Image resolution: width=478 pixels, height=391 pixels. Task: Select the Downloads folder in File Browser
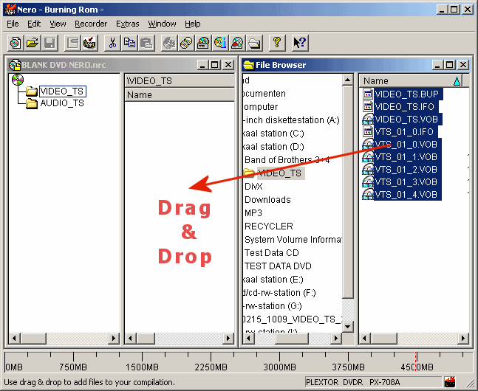tap(267, 200)
